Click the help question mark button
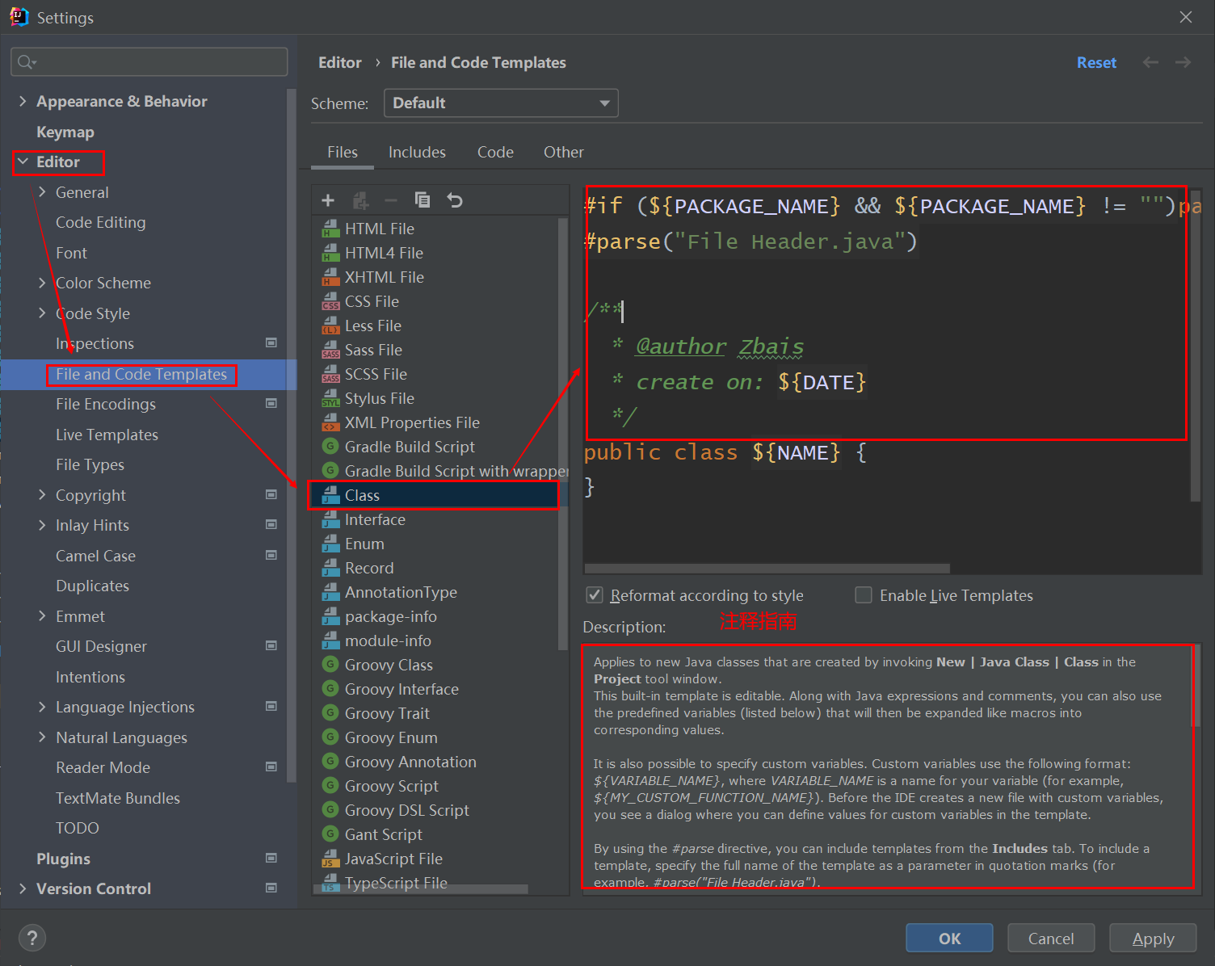Screen dimensions: 1215x966 32,938
